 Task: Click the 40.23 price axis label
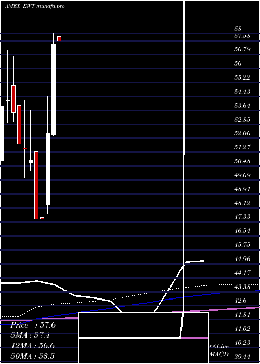pyautogui.click(x=242, y=343)
